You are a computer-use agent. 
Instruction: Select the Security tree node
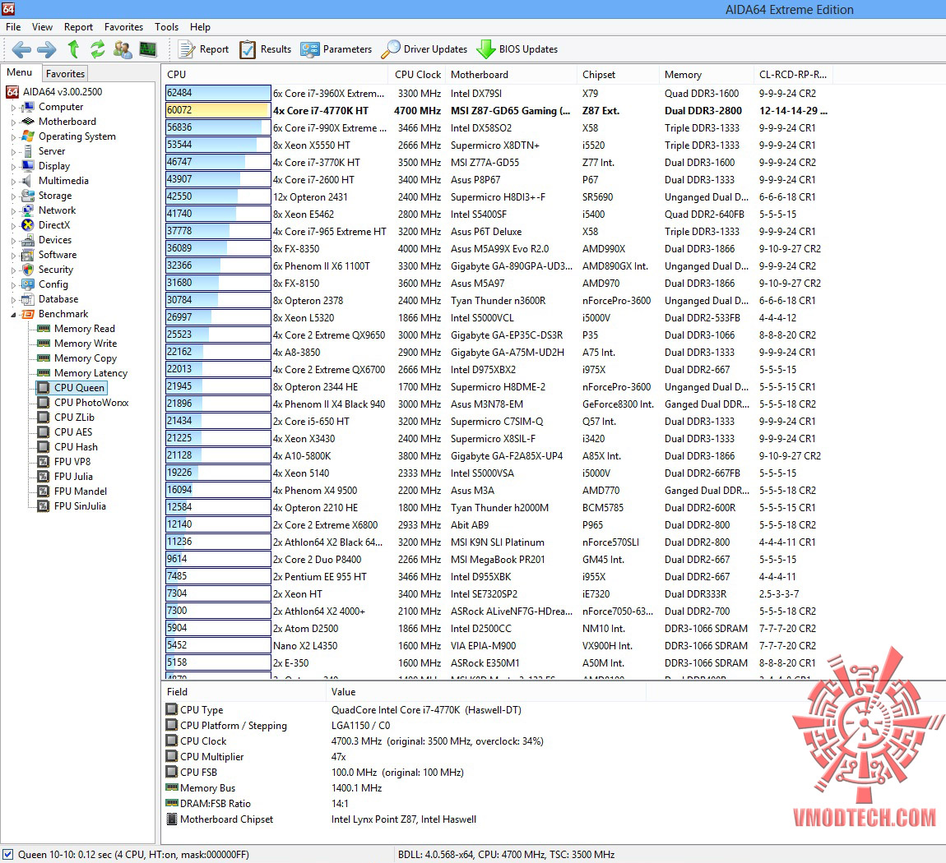click(x=55, y=270)
